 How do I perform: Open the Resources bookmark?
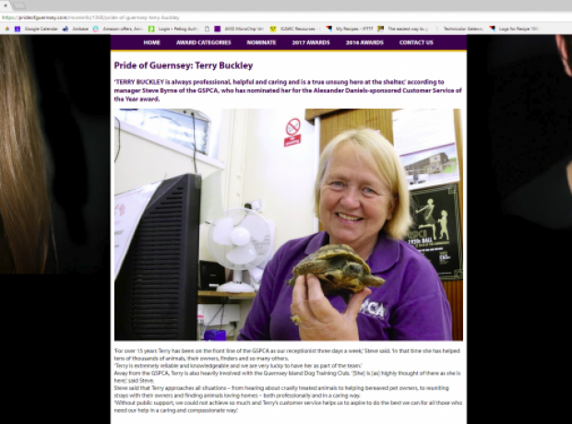click(x=297, y=29)
